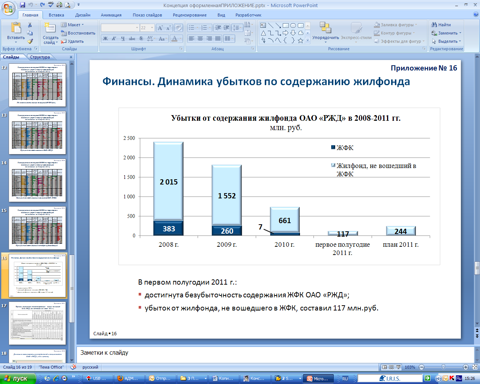Decrease font size with small A icon
The image size is (480, 384).
pos(168,28)
